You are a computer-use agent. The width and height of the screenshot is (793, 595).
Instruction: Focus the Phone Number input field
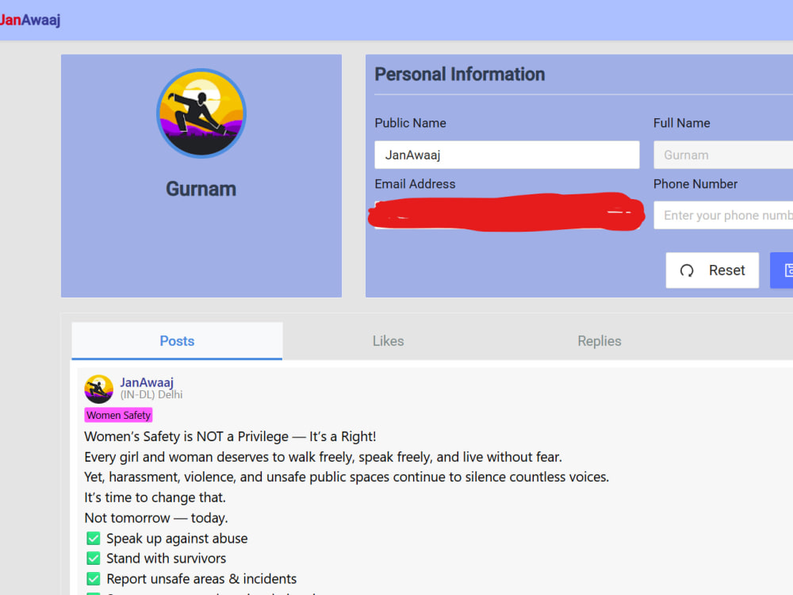coord(723,215)
